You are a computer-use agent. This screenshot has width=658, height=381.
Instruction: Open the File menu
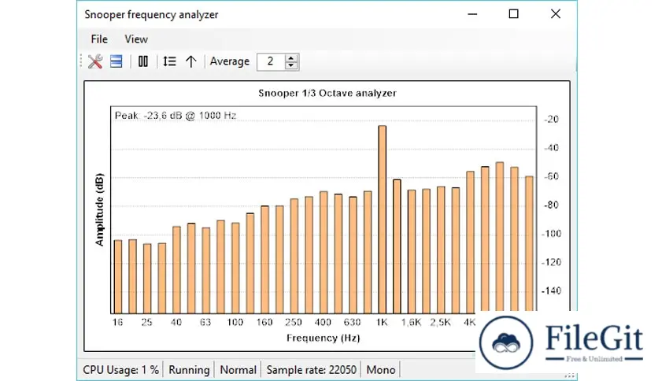click(99, 39)
